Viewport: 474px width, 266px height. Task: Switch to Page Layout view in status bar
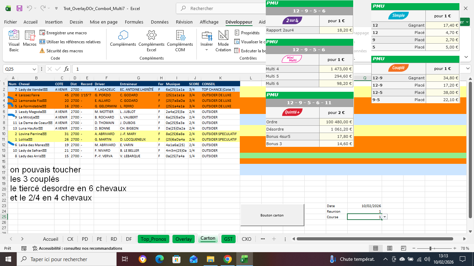[389, 248]
